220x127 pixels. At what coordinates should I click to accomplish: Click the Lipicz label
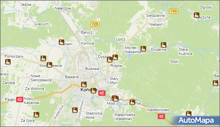(121, 39)
